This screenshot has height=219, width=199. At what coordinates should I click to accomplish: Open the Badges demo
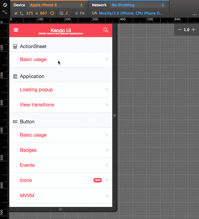(61, 150)
